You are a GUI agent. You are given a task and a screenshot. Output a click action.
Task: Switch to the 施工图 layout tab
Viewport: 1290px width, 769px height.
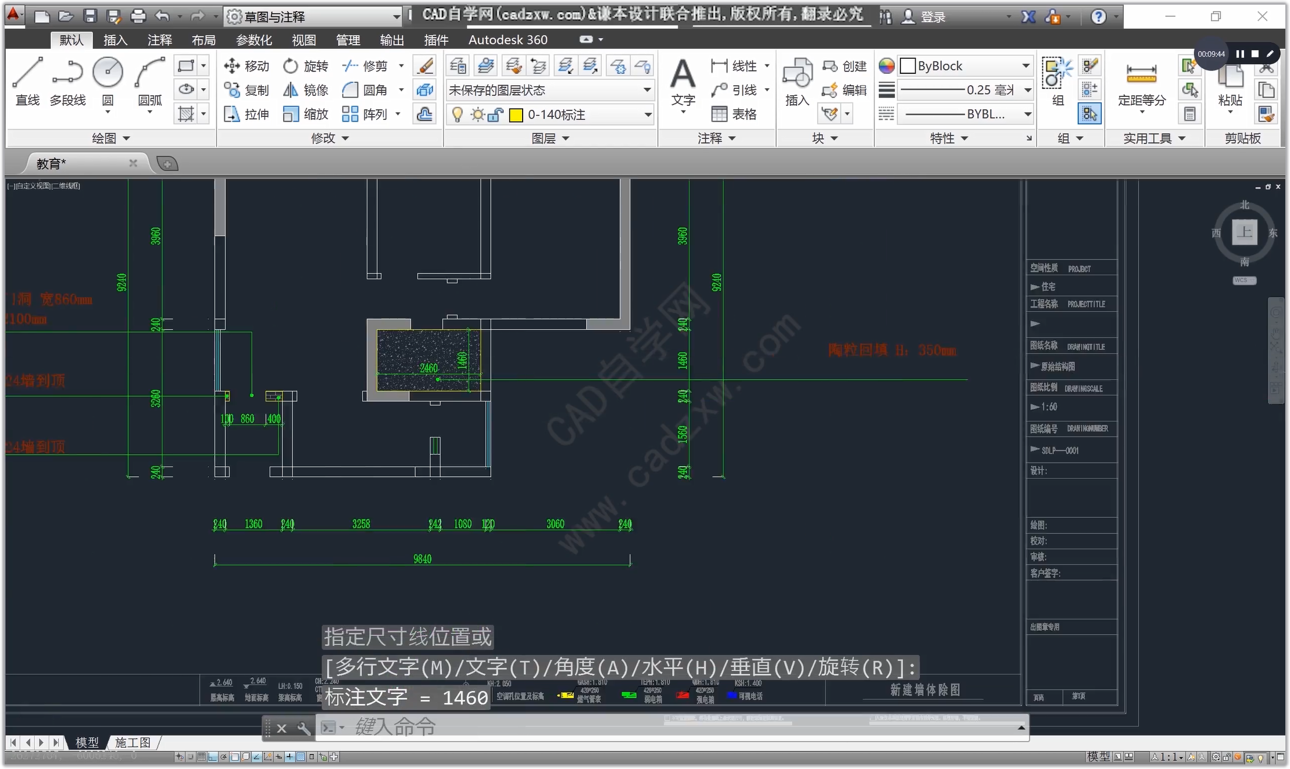133,742
